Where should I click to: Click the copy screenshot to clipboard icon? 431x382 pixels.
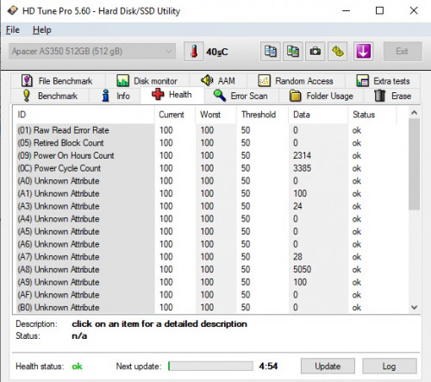(x=293, y=52)
